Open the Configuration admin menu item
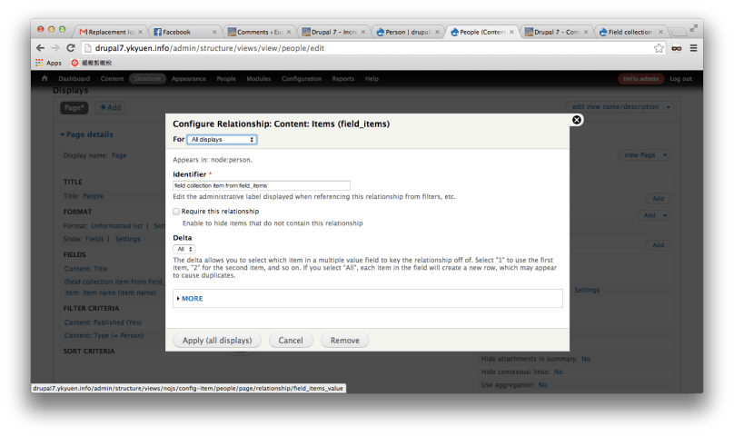Viewport: 734px width, 436px height. tap(301, 79)
